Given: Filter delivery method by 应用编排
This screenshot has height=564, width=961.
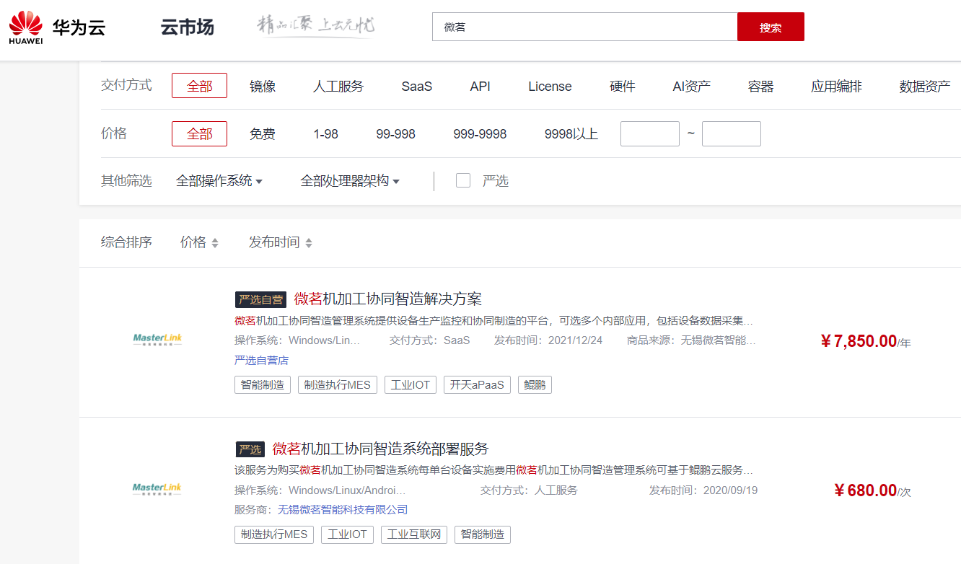Looking at the screenshot, I should (x=836, y=87).
